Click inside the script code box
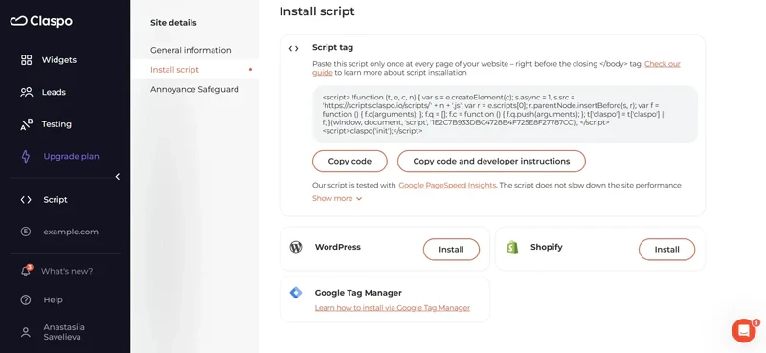This screenshot has height=353, width=766. (506, 114)
